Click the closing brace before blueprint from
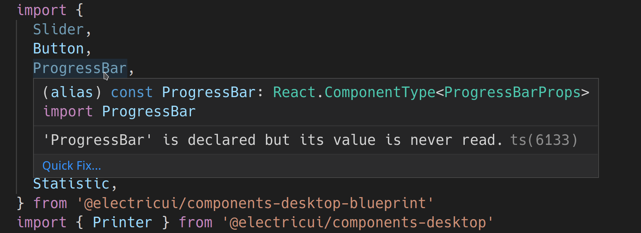641x233 pixels. coord(20,203)
